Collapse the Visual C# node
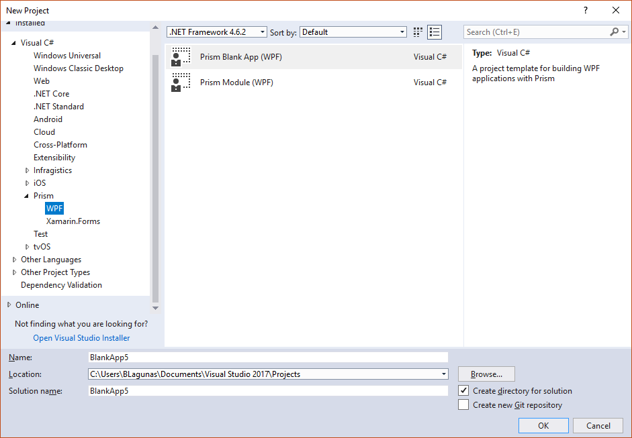This screenshot has height=438, width=632. 13,43
